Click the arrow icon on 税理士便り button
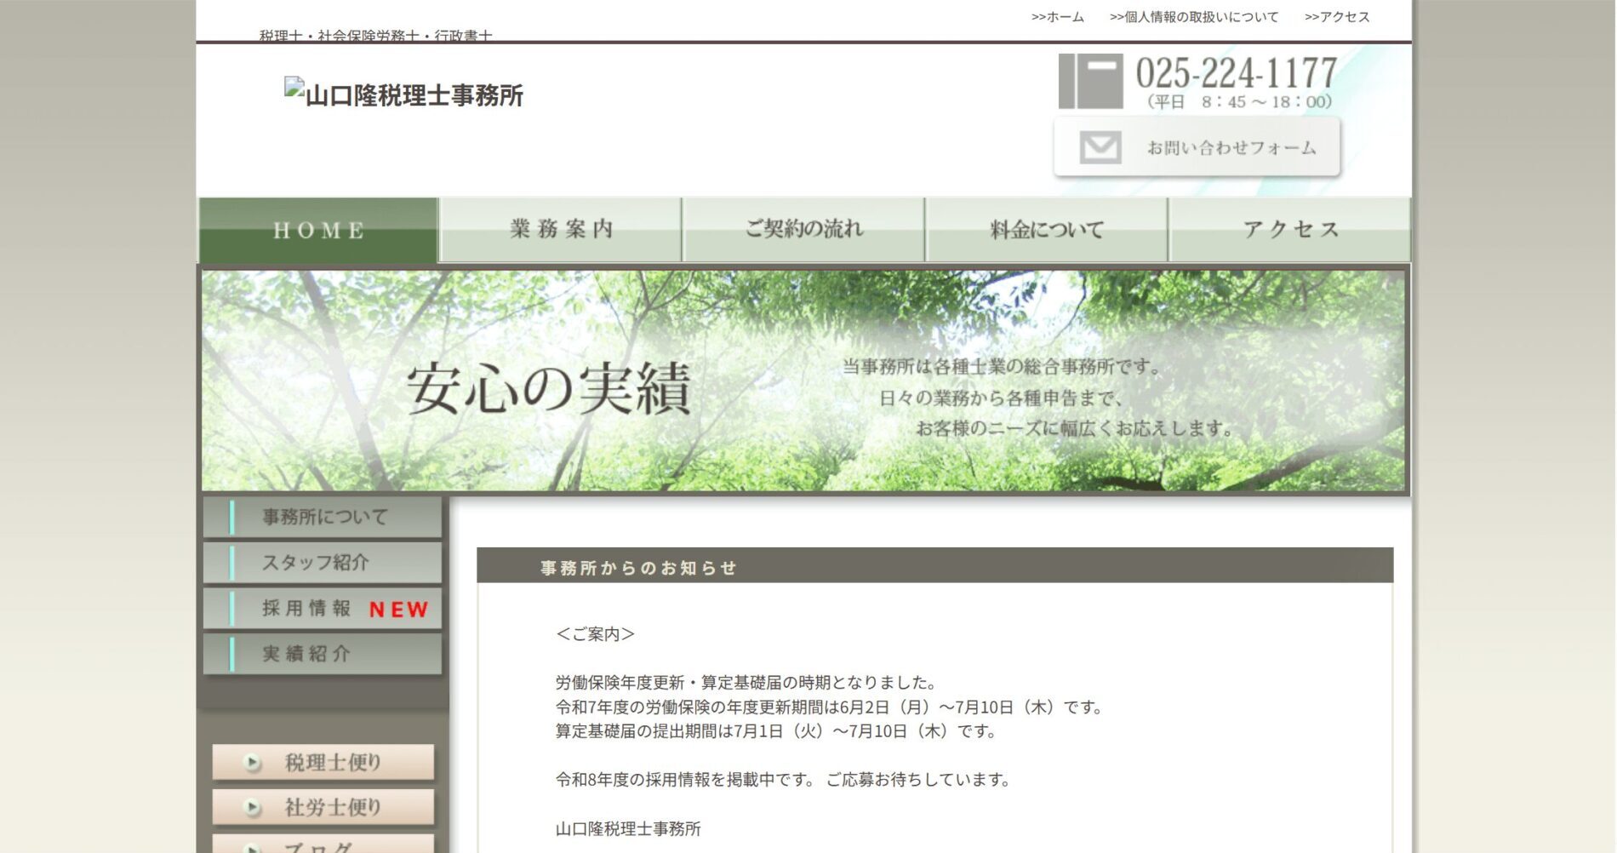Image resolution: width=1617 pixels, height=853 pixels. [x=252, y=763]
